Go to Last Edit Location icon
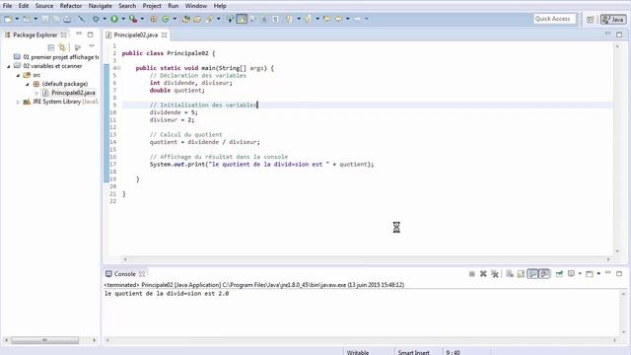The width and height of the screenshot is (631, 355). tap(326, 19)
